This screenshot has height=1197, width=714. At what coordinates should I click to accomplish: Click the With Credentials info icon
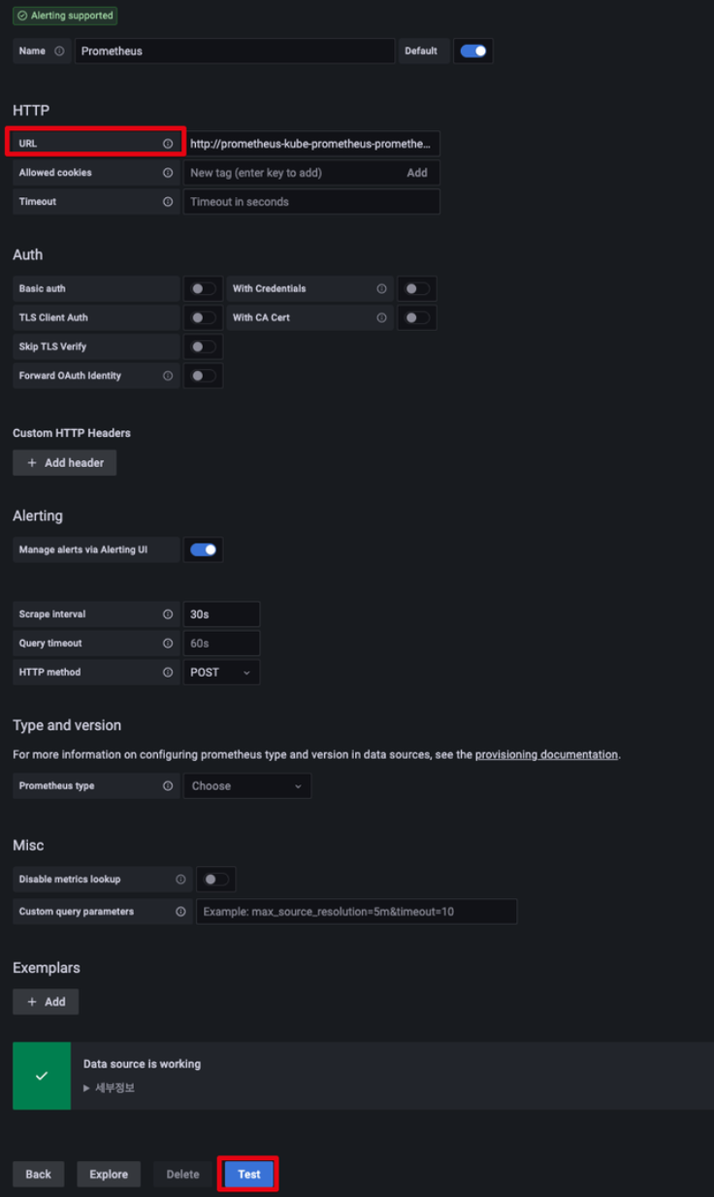381,288
